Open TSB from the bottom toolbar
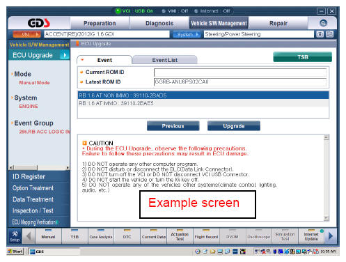This screenshot has height=262, width=346. 74,236
